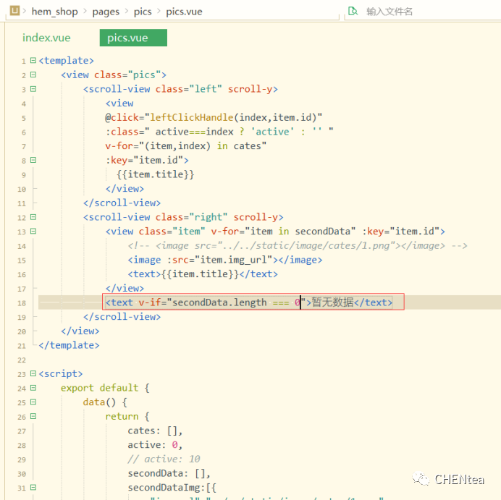501x500 pixels.
Task: Collapse the secondDataImg array at line 31
Action: pyautogui.click(x=33, y=488)
